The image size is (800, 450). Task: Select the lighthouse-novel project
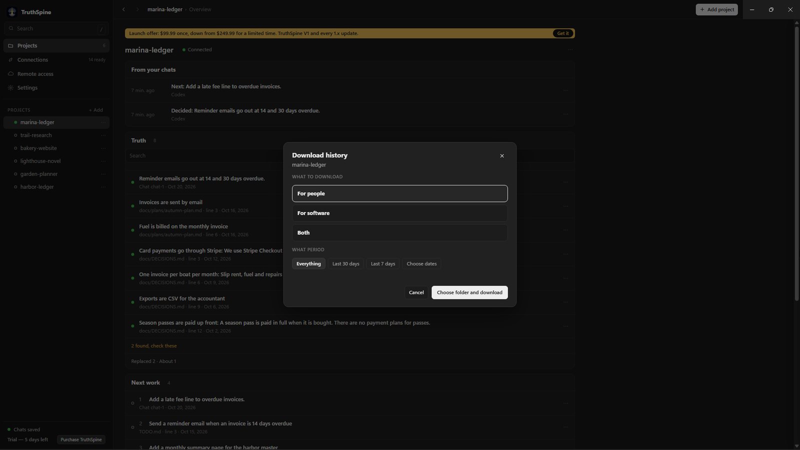click(56, 161)
